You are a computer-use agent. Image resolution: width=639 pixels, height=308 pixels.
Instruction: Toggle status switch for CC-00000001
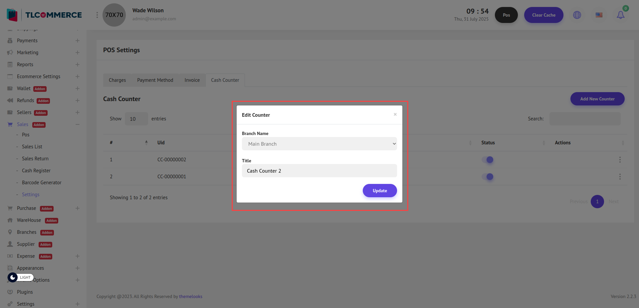pyautogui.click(x=488, y=177)
